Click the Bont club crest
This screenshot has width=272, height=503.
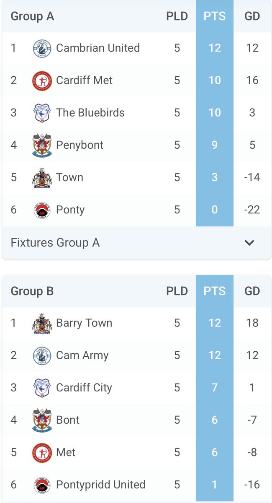(x=42, y=420)
